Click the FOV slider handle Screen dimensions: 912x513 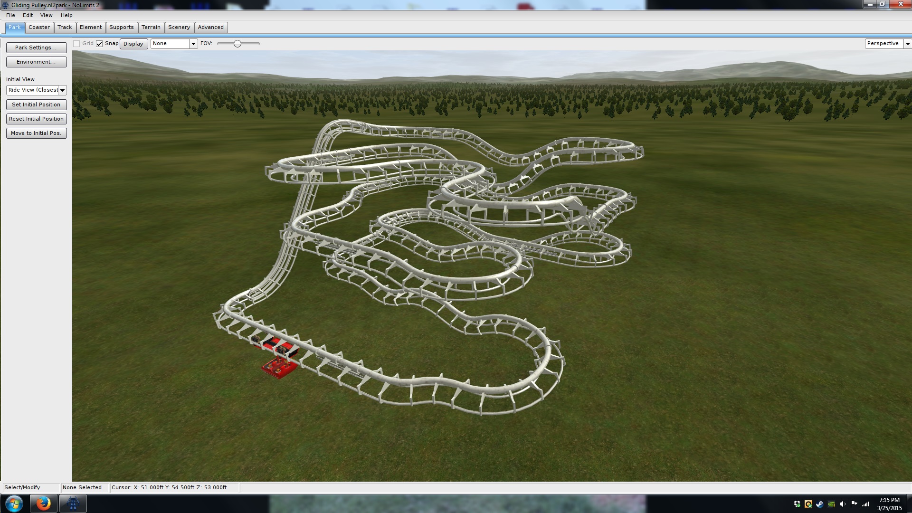(237, 44)
